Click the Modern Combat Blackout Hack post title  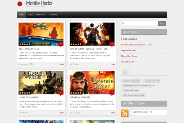click(x=89, y=49)
